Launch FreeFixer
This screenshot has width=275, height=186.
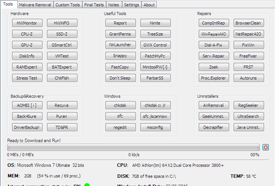pyautogui.click(x=249, y=56)
